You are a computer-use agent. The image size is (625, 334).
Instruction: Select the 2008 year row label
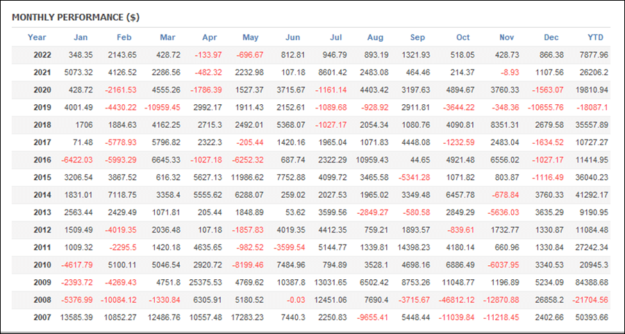(42, 300)
